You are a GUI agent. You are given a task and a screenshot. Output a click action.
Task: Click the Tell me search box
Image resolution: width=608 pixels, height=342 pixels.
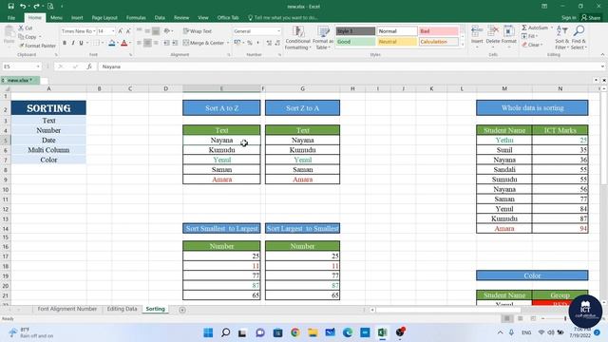coord(283,18)
